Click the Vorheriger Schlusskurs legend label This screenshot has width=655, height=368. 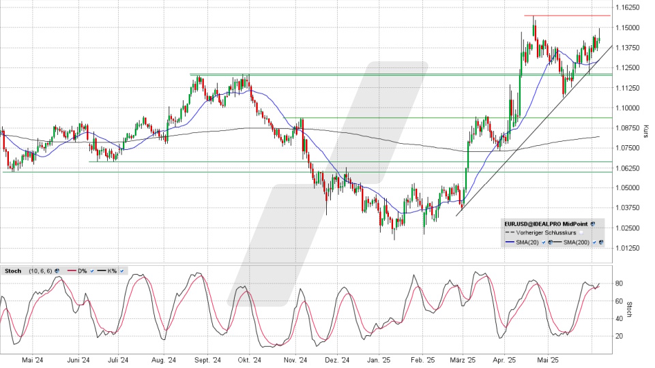click(x=546, y=233)
